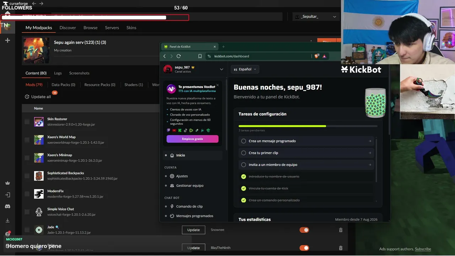Check the Skin Restorer mod checkbox
Image resolution: width=455 pixels, height=256 pixels.
coord(27,122)
